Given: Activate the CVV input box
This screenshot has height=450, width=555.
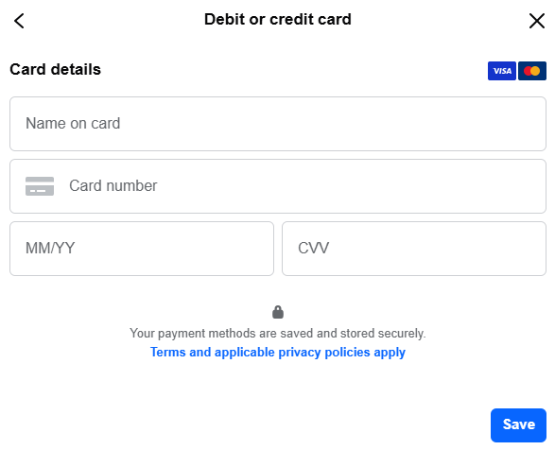Looking at the screenshot, I should 414,249.
